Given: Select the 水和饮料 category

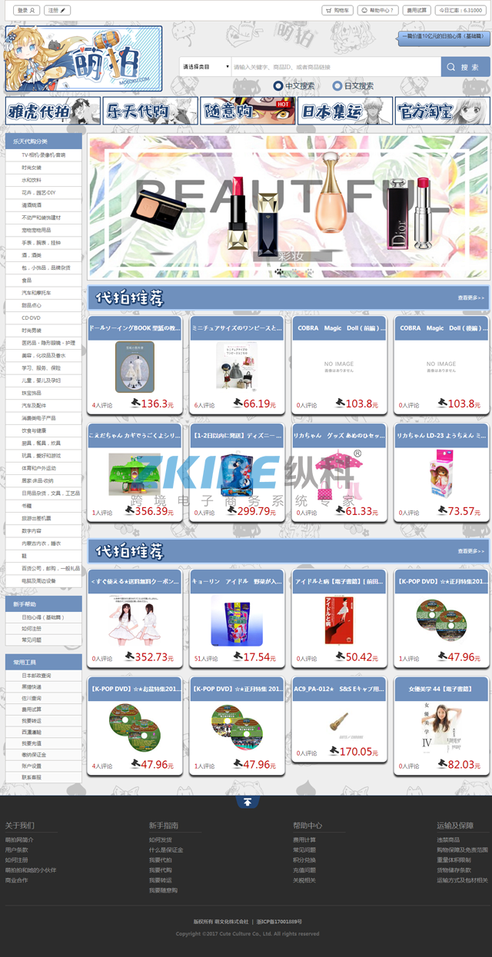Looking at the screenshot, I should (44, 180).
